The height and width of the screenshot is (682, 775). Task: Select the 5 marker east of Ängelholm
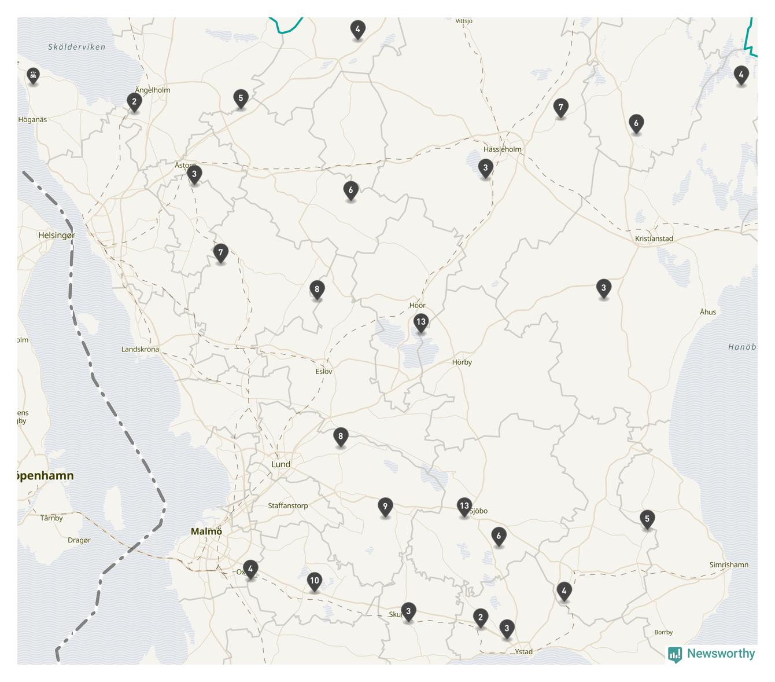[x=241, y=98]
